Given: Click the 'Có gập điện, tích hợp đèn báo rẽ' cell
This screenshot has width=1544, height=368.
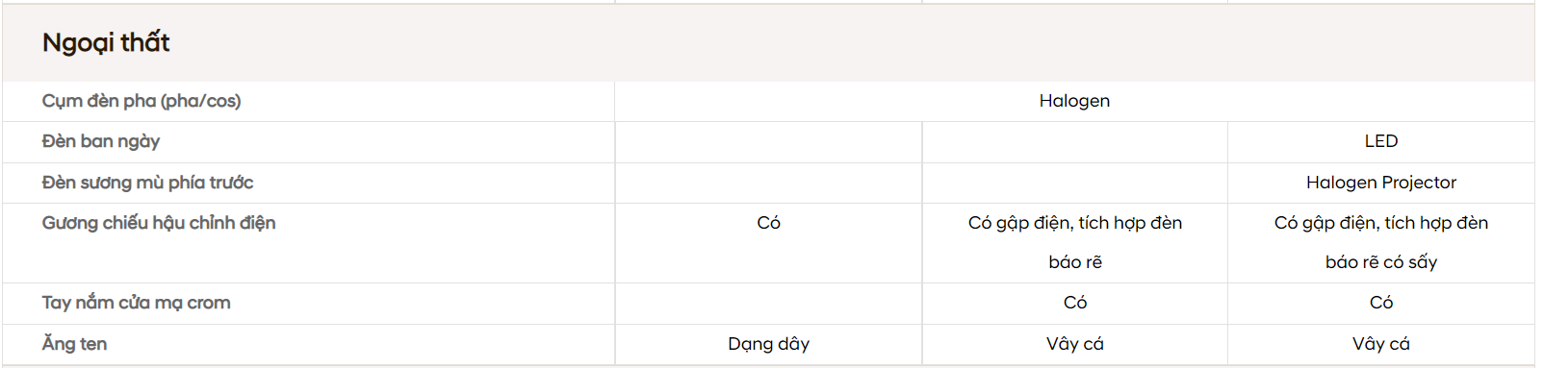Looking at the screenshot, I should [1075, 242].
